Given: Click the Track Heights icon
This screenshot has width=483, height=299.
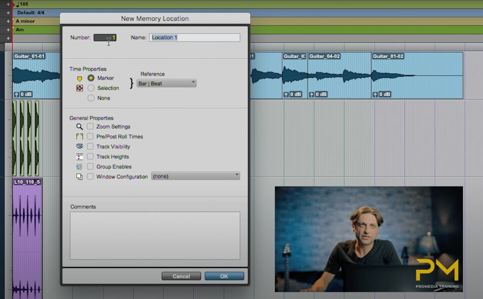Looking at the screenshot, I should point(79,156).
